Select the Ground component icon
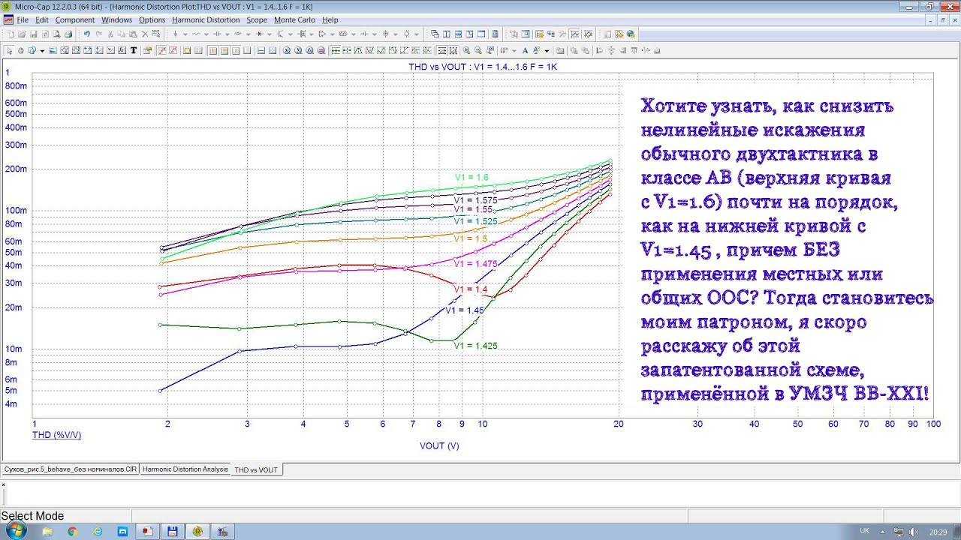Viewport: 961px width, 540px height. [x=175, y=34]
